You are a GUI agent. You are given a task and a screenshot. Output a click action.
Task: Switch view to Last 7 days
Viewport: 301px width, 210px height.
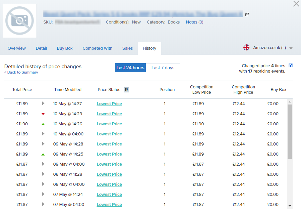point(163,68)
